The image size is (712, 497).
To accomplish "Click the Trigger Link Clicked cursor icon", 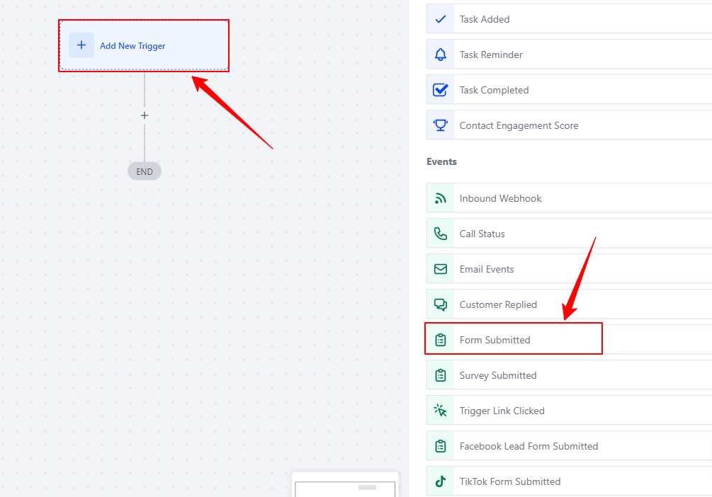I will point(440,411).
